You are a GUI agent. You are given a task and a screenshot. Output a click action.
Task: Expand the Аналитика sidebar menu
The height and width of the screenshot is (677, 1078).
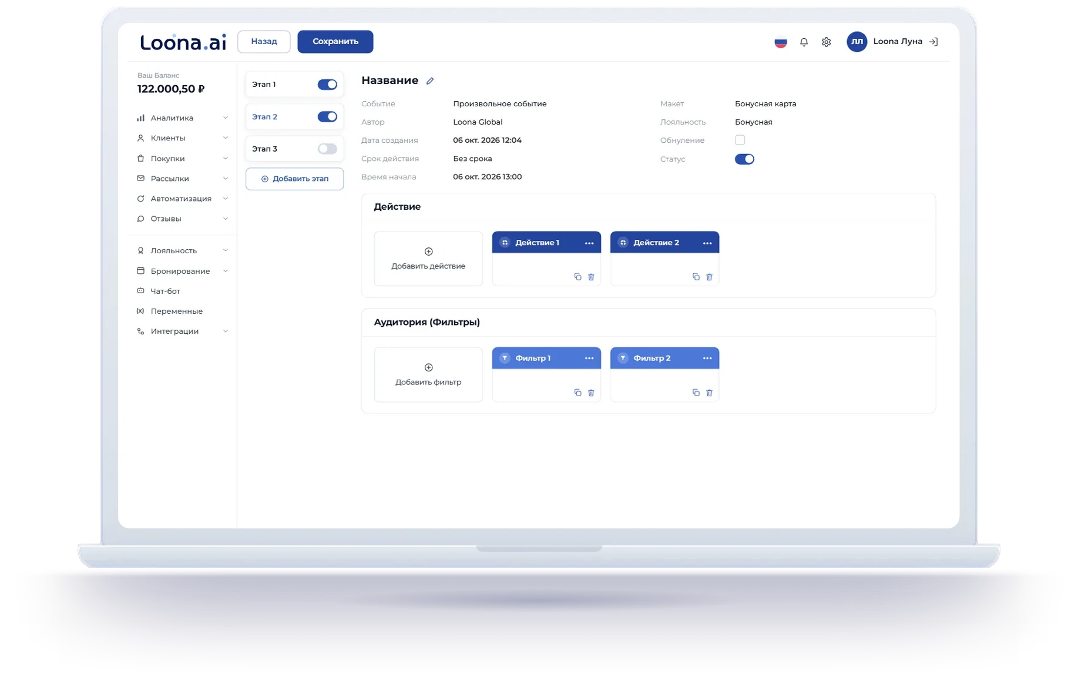(x=182, y=118)
